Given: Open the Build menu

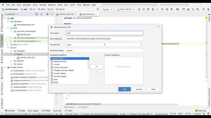Looking at the screenshot, I should [x=60, y=5].
